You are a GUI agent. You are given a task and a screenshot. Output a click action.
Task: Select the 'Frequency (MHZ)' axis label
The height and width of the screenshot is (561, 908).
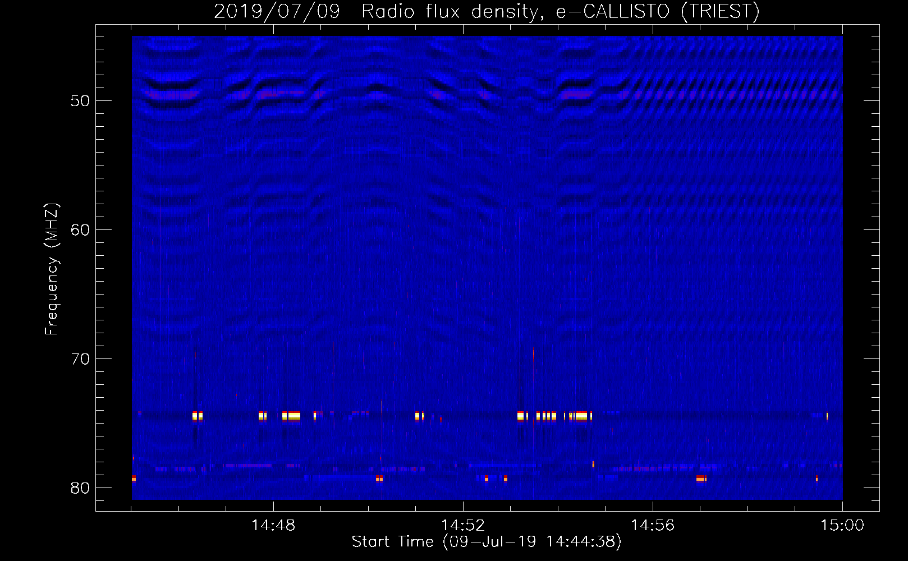(52, 269)
